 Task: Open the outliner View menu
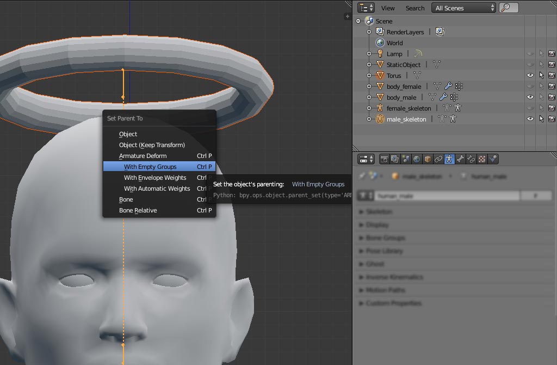pos(388,8)
